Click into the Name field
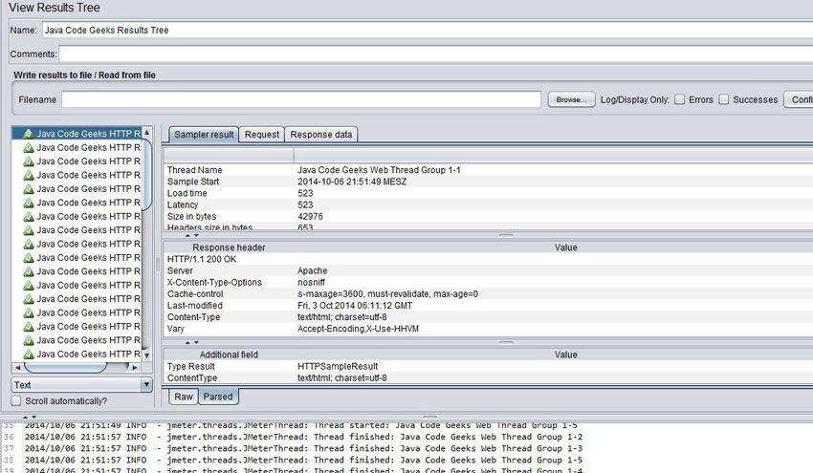The width and height of the screenshot is (813, 473). [428, 30]
